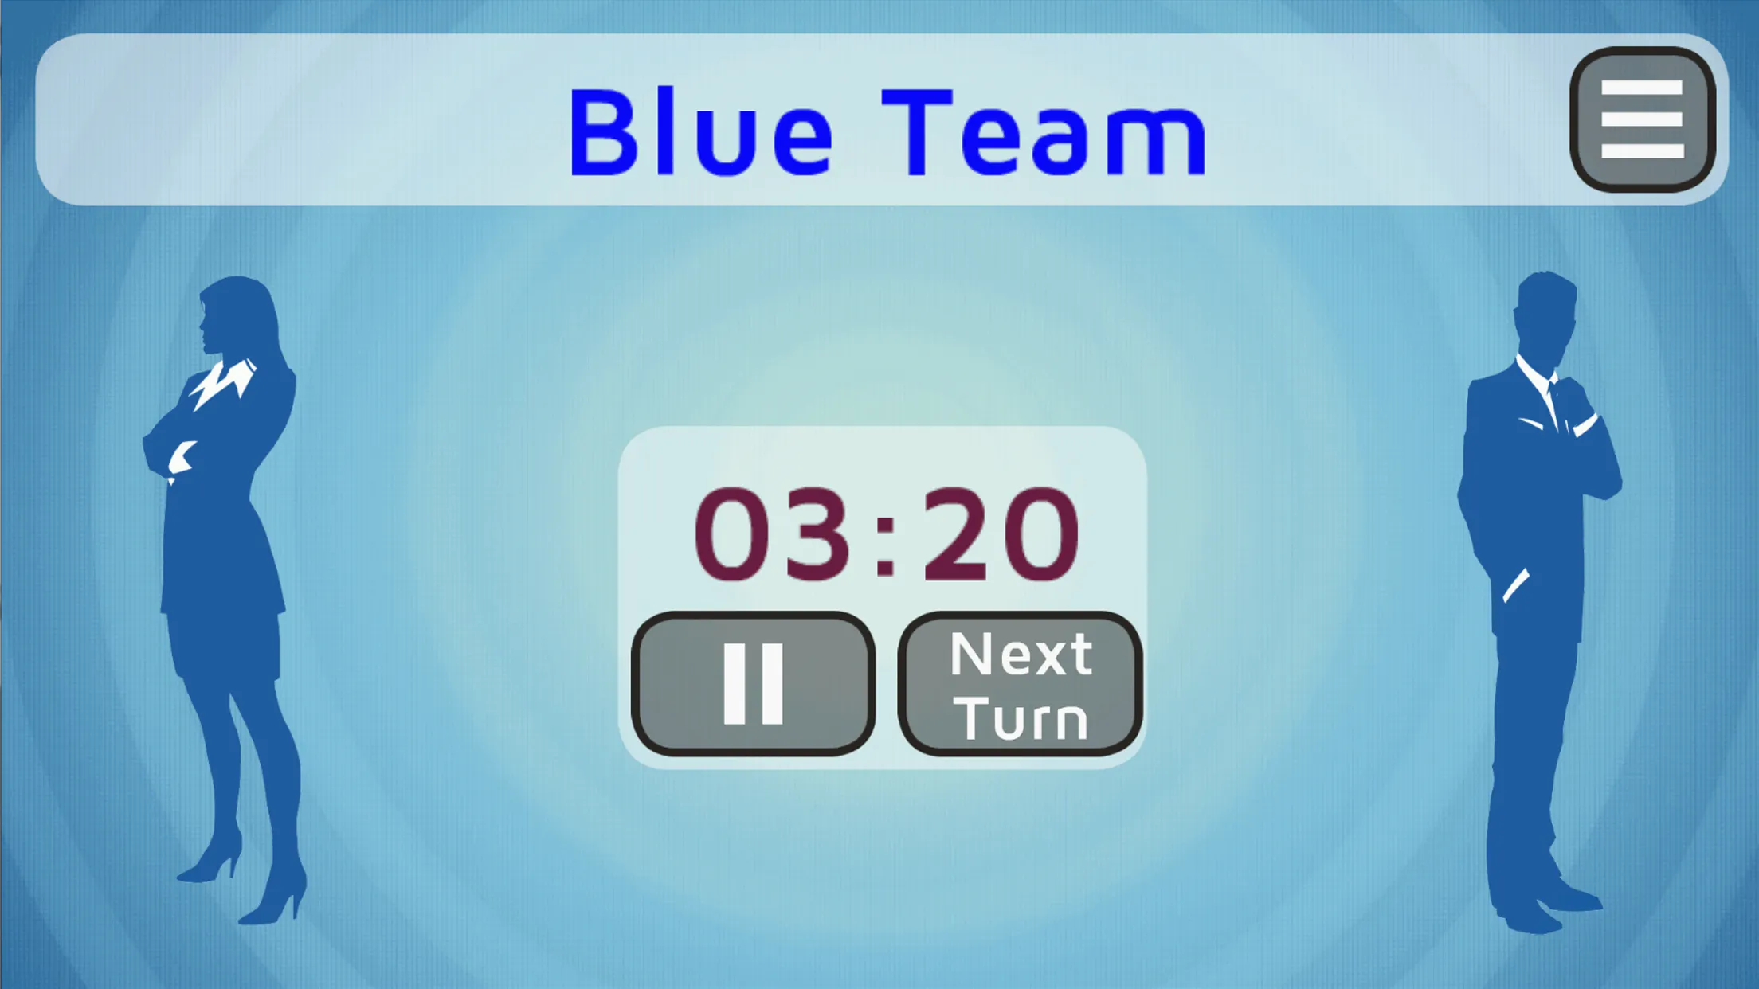Click Next Turn to switch teams
Screen dimensions: 1759x989
point(1020,686)
